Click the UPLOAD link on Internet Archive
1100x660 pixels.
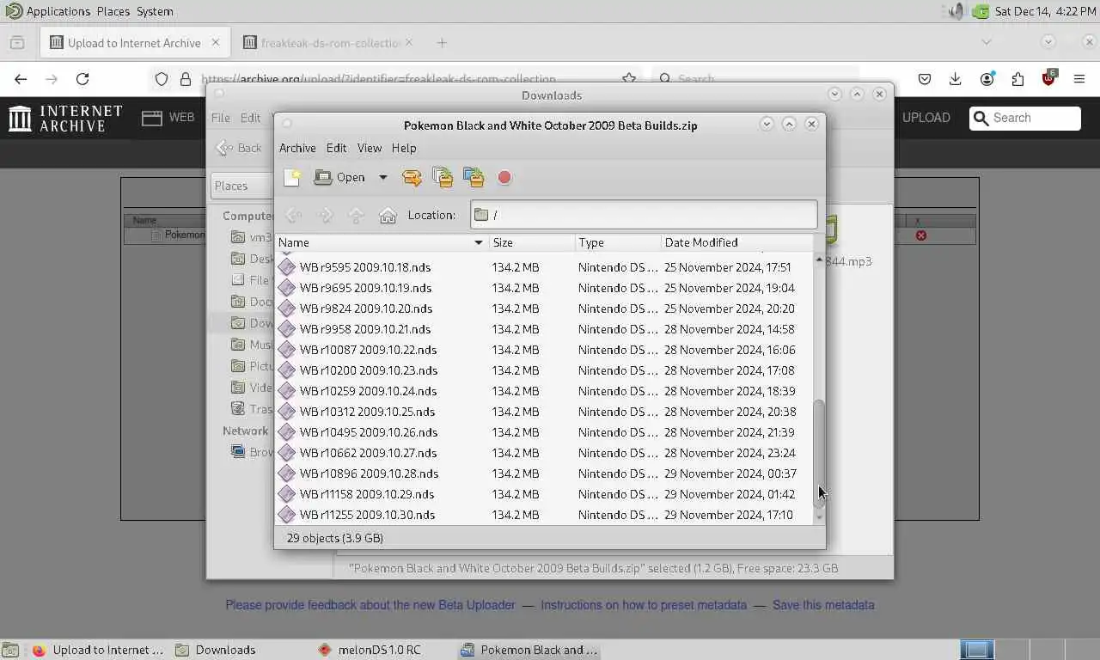(926, 118)
